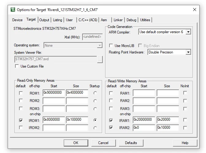The image size is (206, 153).
Task: Check the RAM3 default checkbox
Action: pyautogui.click(x=111, y=109)
